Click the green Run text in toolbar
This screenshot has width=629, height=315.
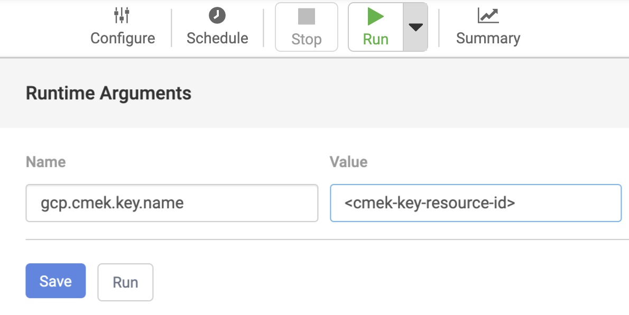coord(375,40)
